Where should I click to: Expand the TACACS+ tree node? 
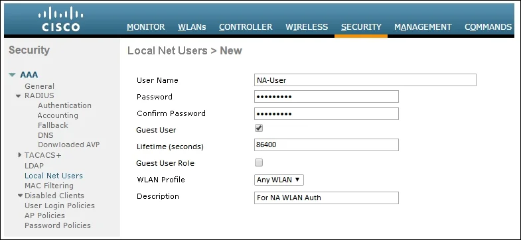point(20,154)
